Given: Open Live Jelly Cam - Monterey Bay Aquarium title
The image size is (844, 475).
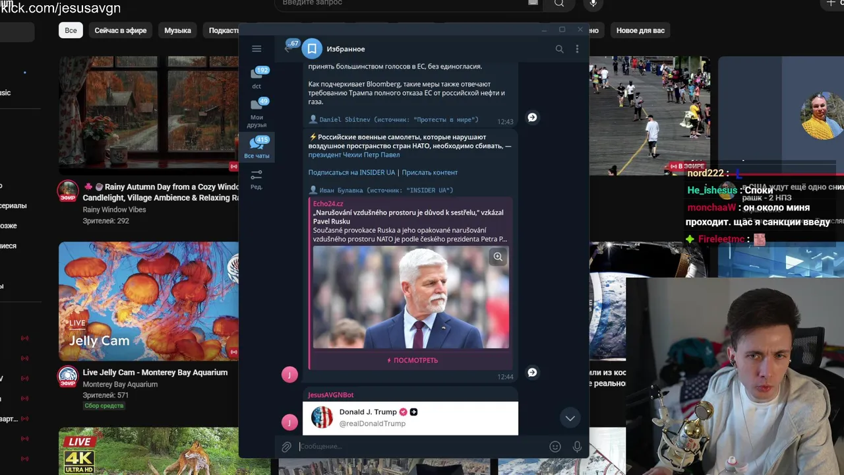Looking at the screenshot, I should coord(155,372).
